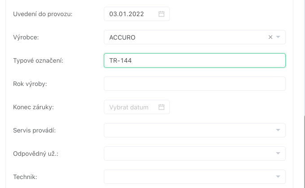Click the Typové označení label
Image resolution: width=305 pixels, height=188 pixels.
pos(38,60)
